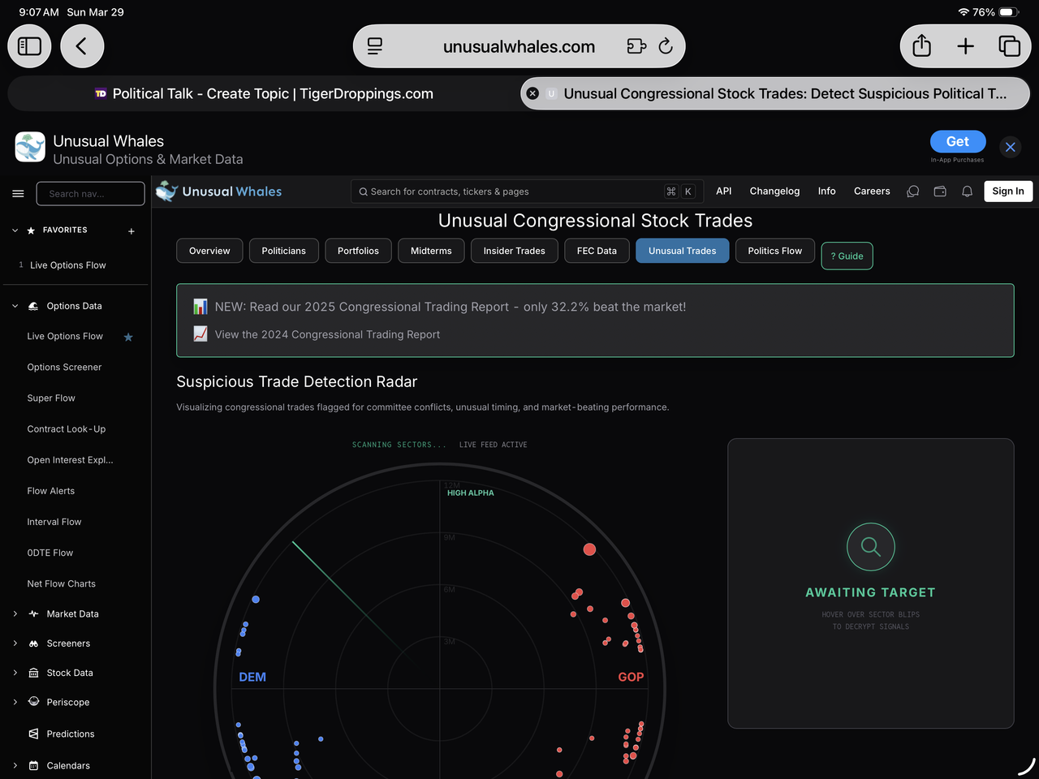This screenshot has height=779, width=1039.
Task: Open the Unusual Whales app icon
Action: [x=30, y=147]
